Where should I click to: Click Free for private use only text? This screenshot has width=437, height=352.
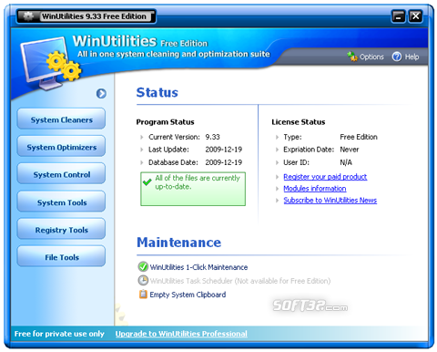59,334
